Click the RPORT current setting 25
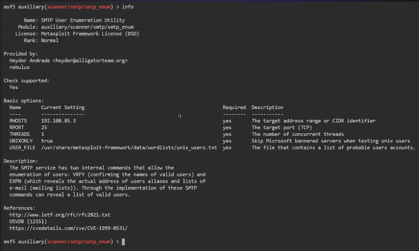 tap(44, 128)
